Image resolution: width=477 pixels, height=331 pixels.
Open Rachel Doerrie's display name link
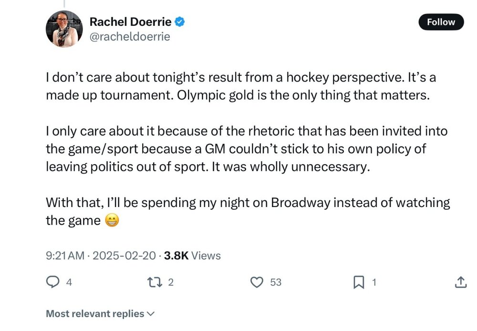[131, 21]
